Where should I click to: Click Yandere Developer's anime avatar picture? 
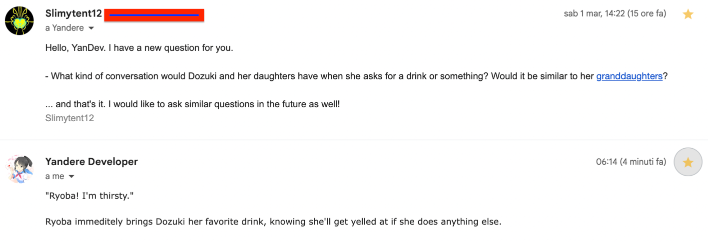point(19,168)
